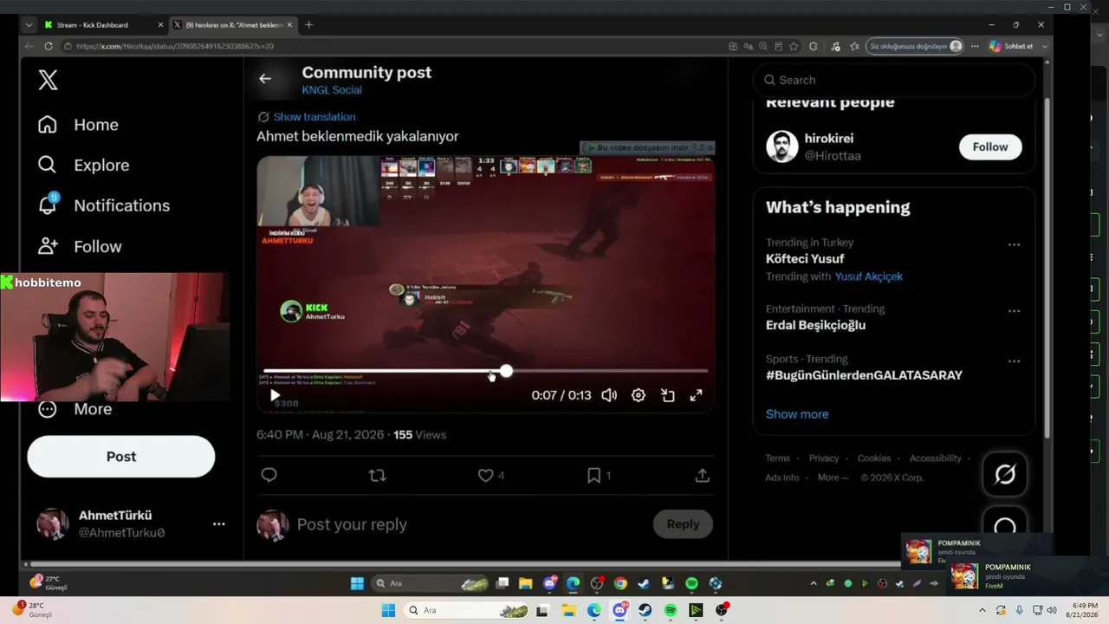Click the taskbar Ara search box
The image size is (1109, 624).
click(x=464, y=610)
